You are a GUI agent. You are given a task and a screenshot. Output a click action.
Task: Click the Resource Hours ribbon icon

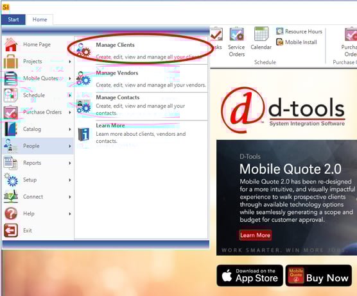279,31
